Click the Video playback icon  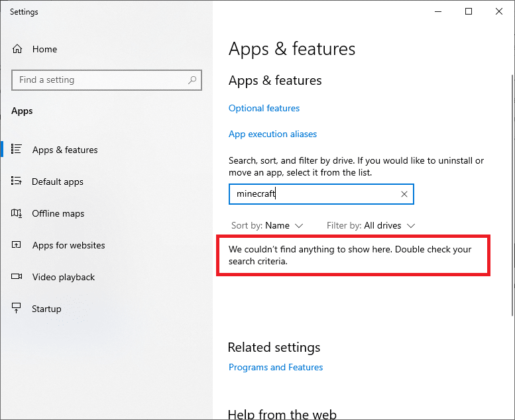[x=18, y=277]
